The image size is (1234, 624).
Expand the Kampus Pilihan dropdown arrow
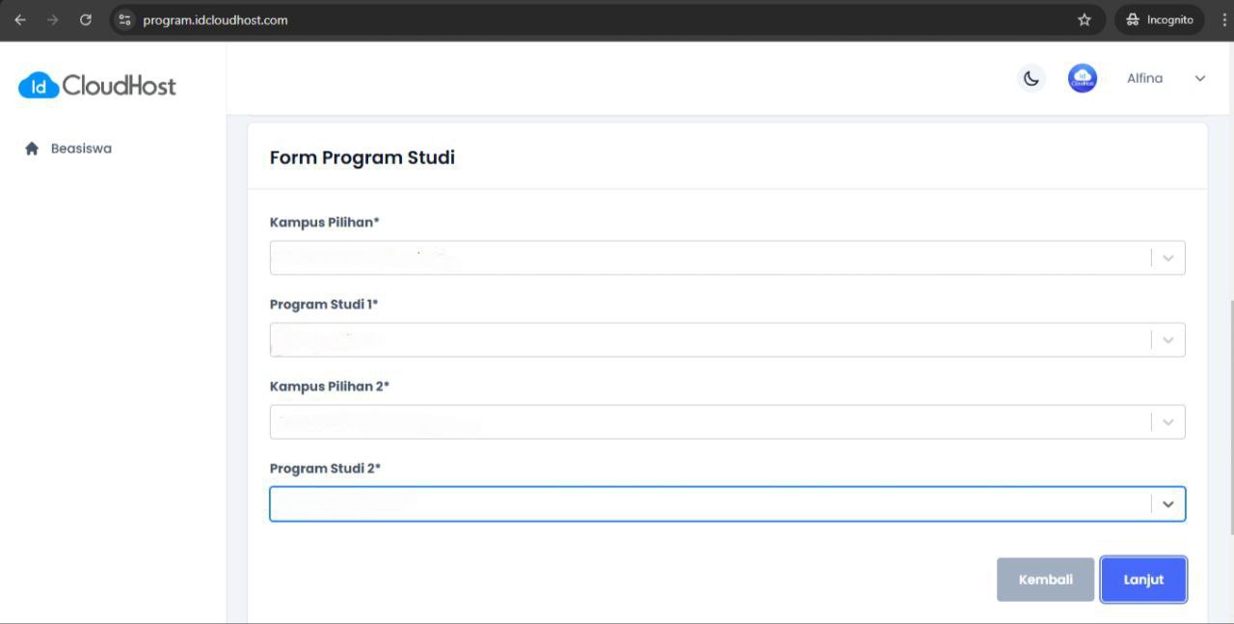pos(1168,258)
